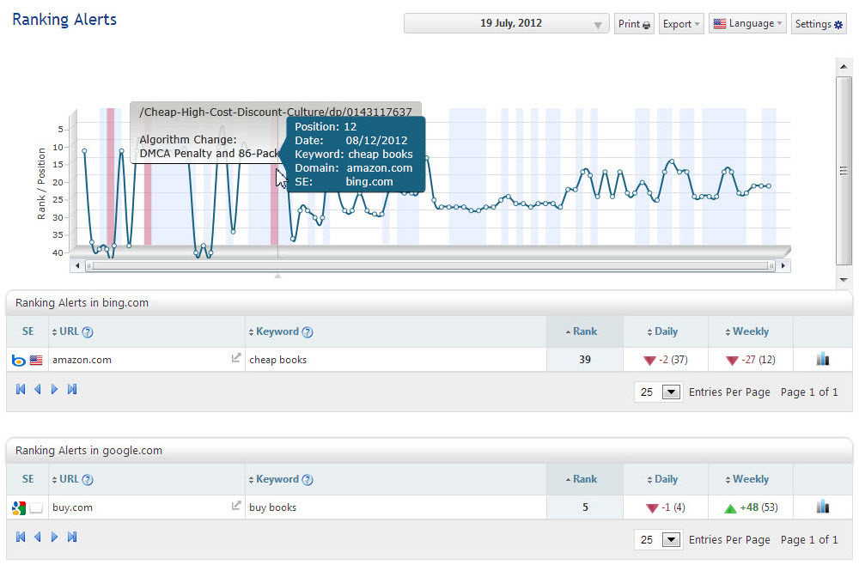Image resolution: width=859 pixels, height=571 pixels.
Task: Open amazon.com external link icon
Action: pyautogui.click(x=236, y=359)
